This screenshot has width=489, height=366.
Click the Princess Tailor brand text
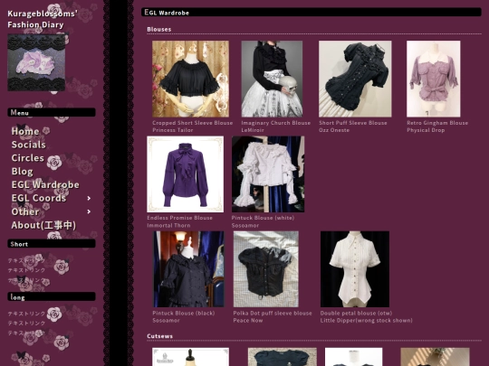pyautogui.click(x=173, y=130)
